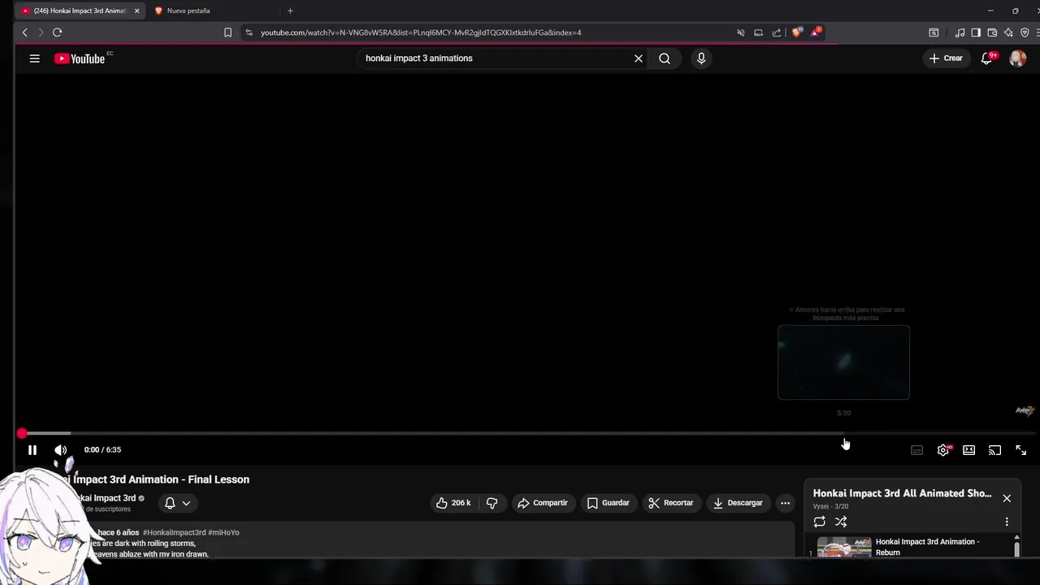Open the channel notification preferences dropdown

177,503
